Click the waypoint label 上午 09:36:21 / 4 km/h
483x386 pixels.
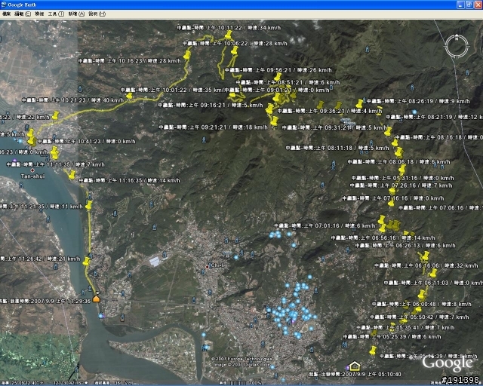330,111
